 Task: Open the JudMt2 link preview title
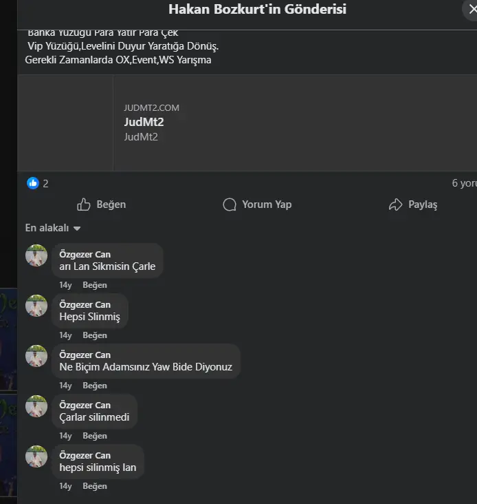(x=144, y=122)
